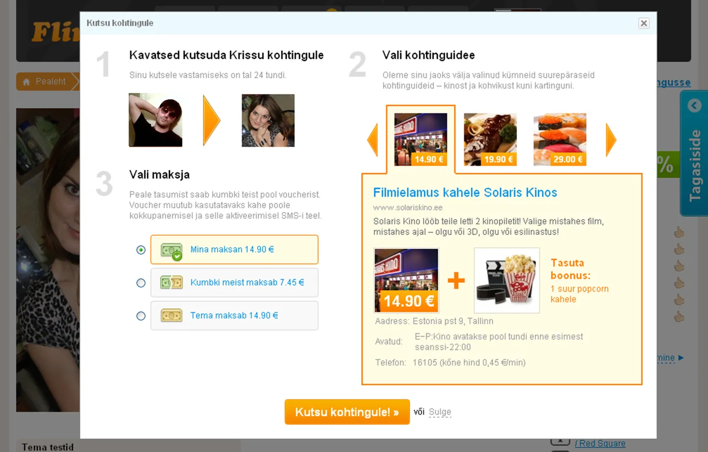This screenshot has width=708, height=452.
Task: Close the Kutsu kohtingule dialog
Action: 644,23
